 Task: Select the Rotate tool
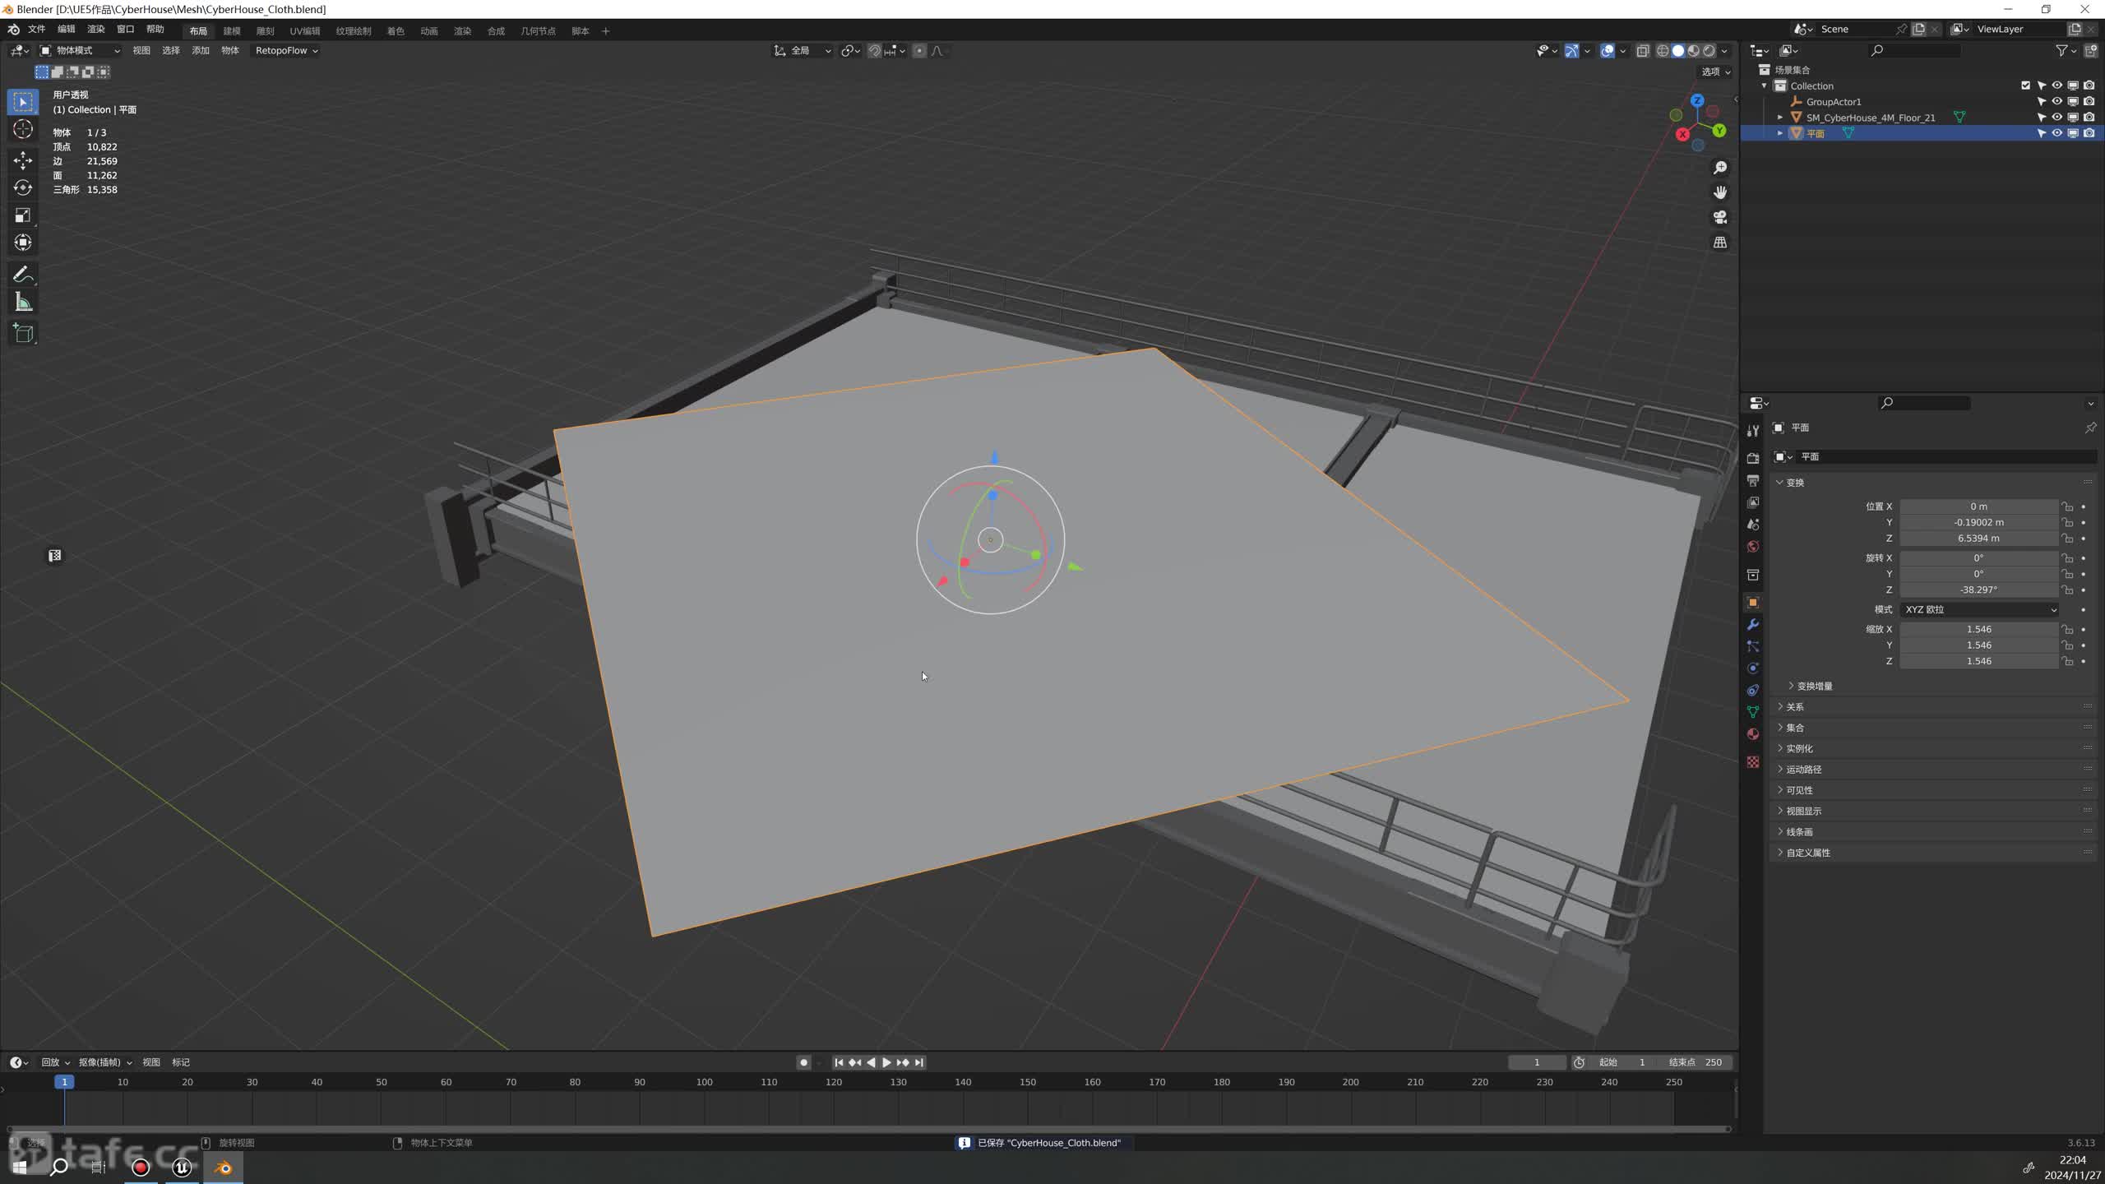[x=23, y=187]
